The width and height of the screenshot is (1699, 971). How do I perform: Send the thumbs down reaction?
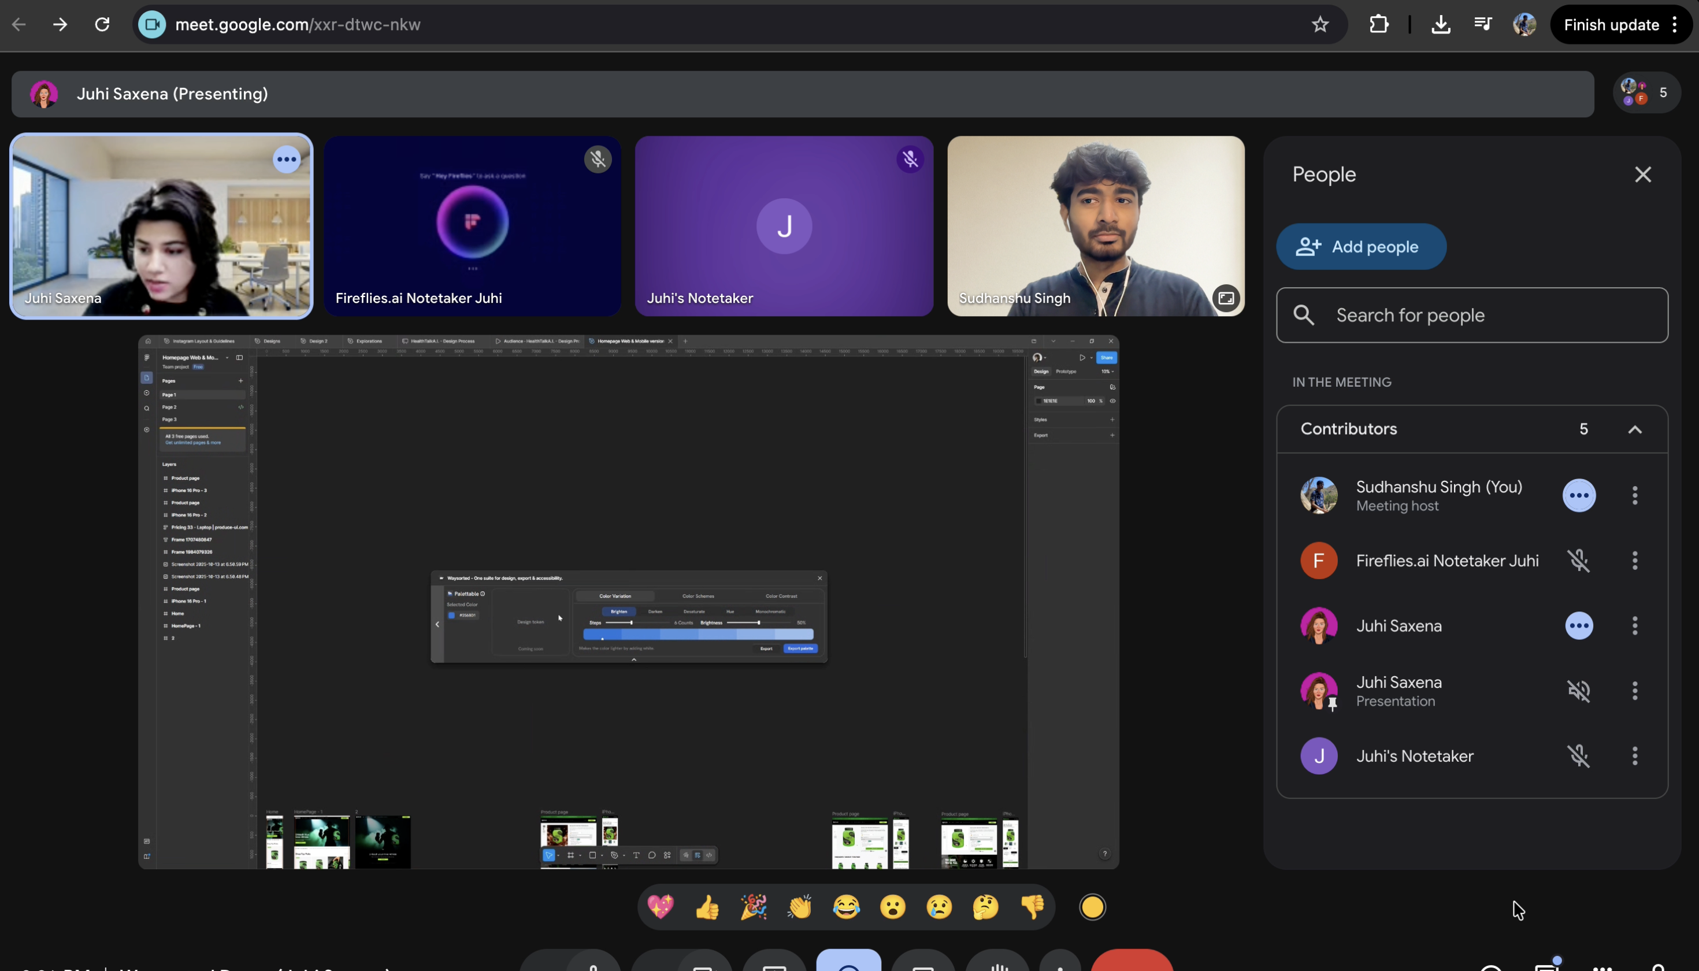(1032, 907)
